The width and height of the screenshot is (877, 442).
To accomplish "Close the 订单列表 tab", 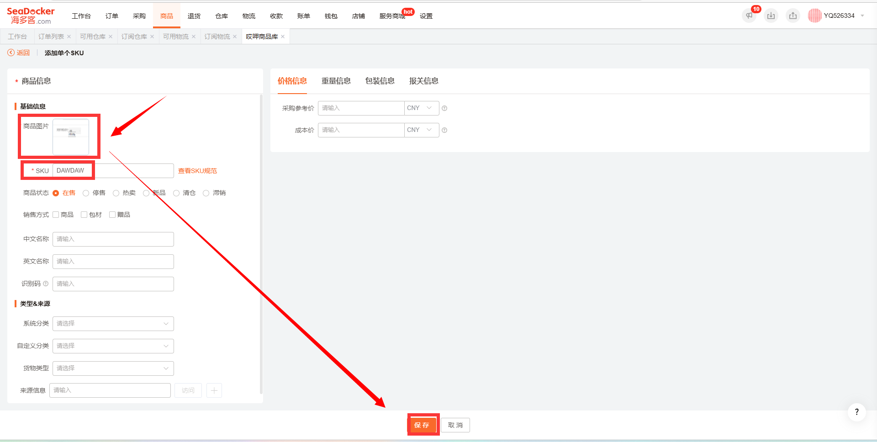I will (69, 37).
